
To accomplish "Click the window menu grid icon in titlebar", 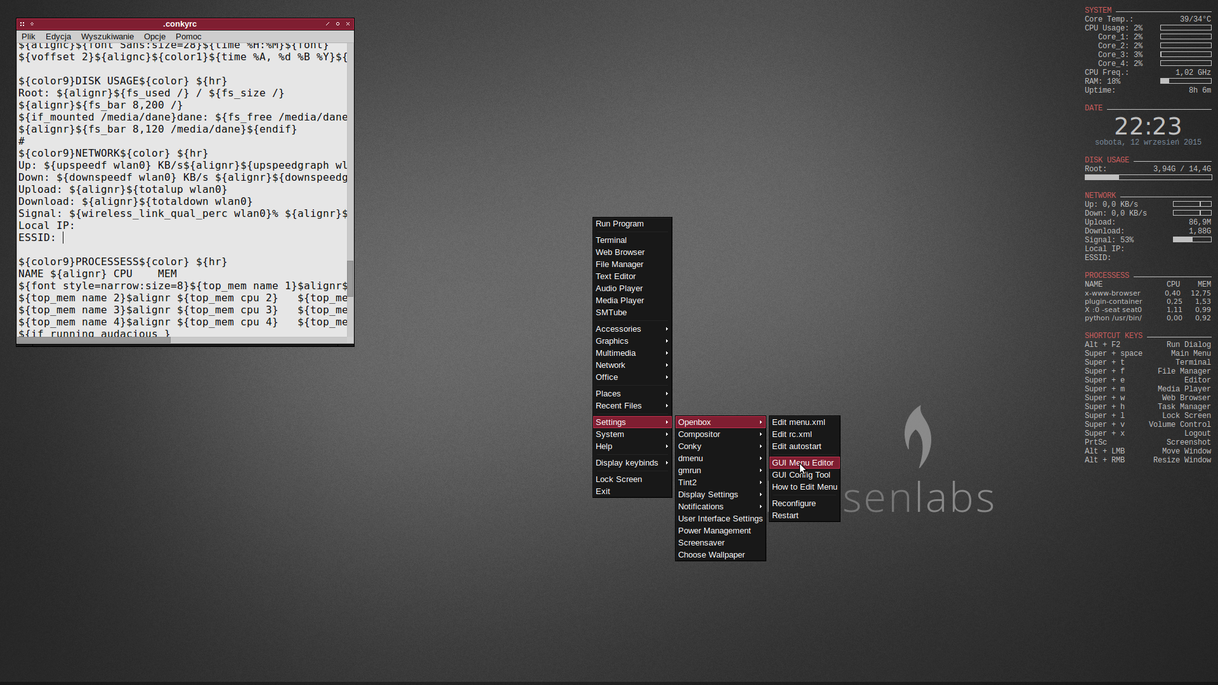I will click(x=22, y=24).
